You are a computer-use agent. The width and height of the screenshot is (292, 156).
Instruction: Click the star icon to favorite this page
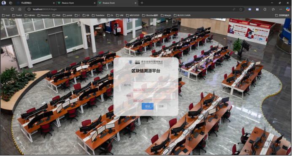pyautogui.click(x=241, y=9)
